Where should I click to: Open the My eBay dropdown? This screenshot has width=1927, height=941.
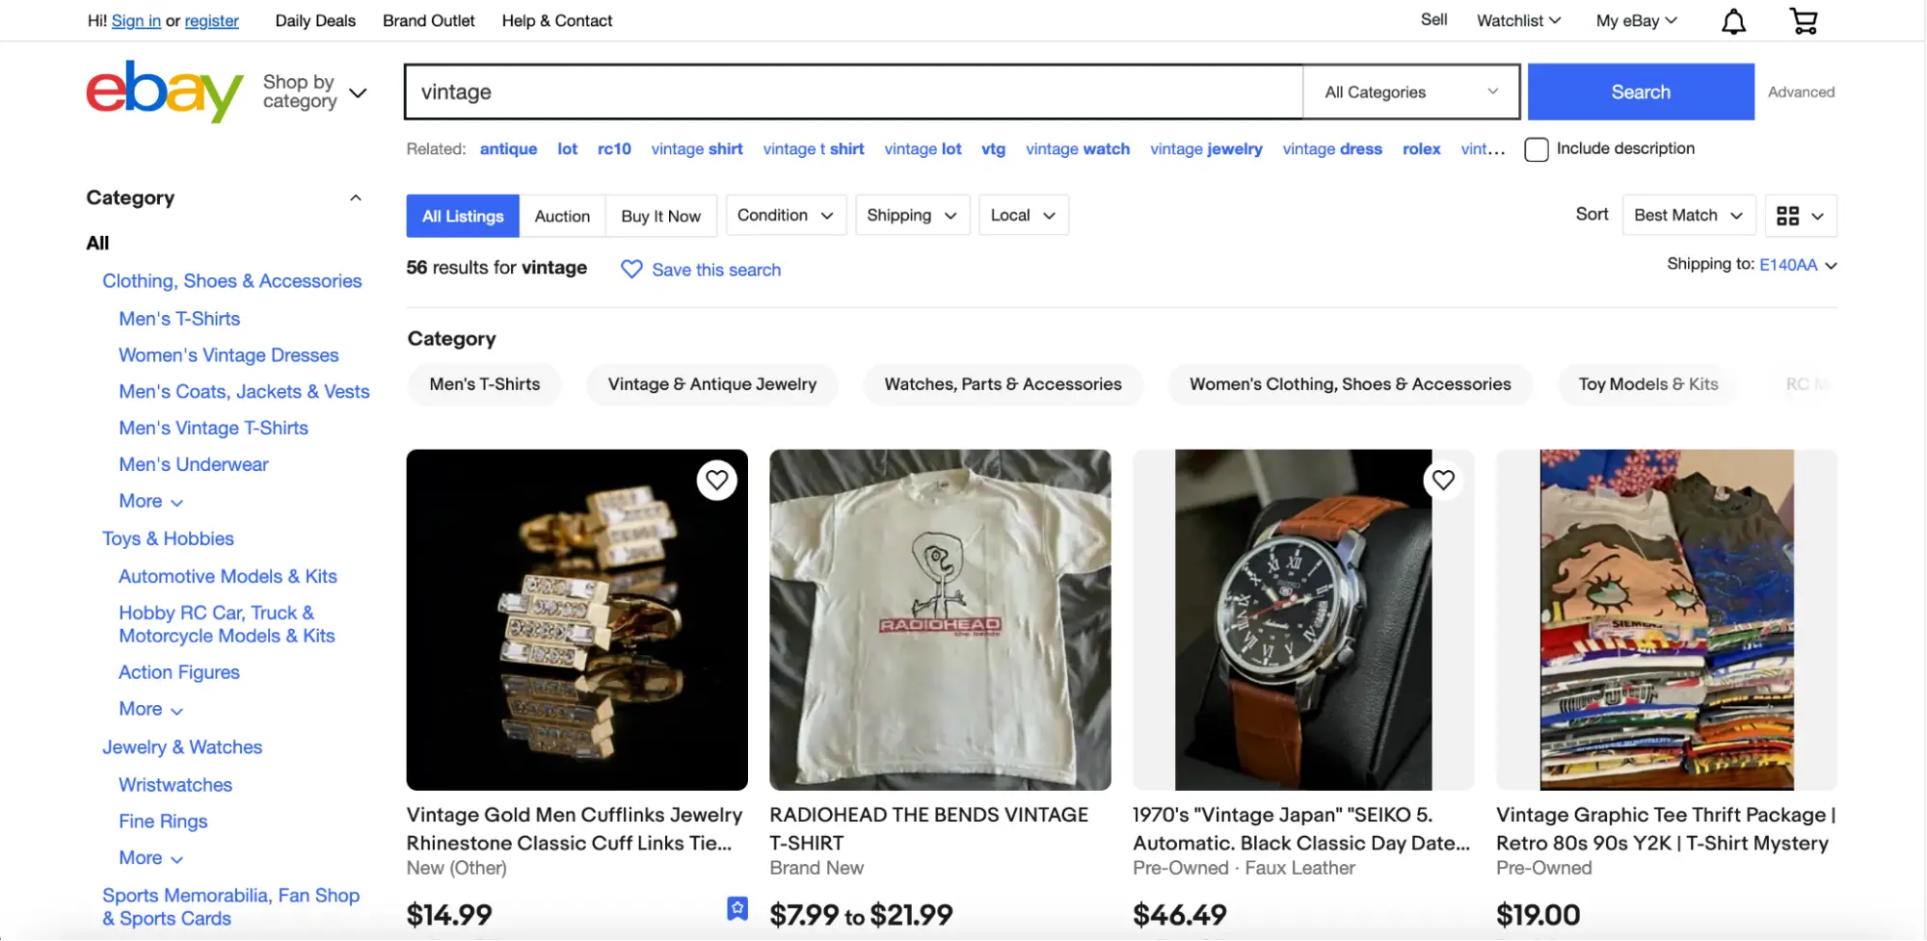pos(1636,20)
